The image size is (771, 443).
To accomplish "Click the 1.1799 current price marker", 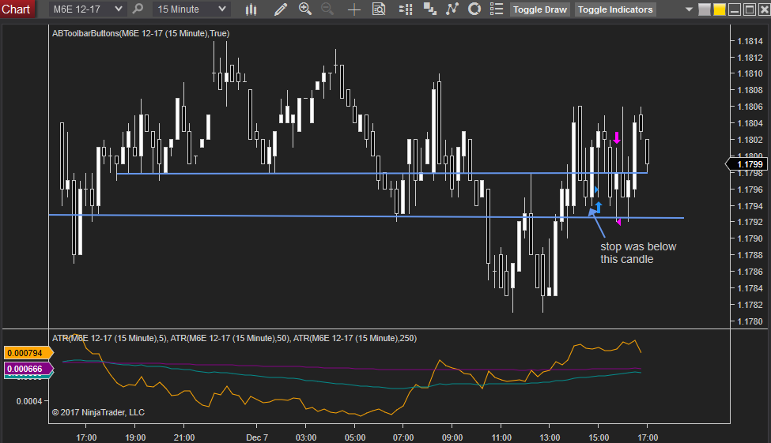I will click(746, 164).
